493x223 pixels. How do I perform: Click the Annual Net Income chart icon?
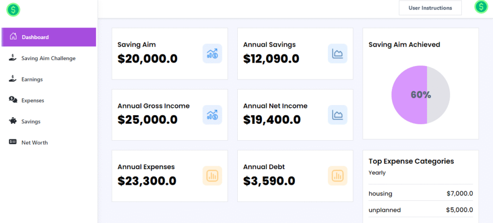pos(337,115)
